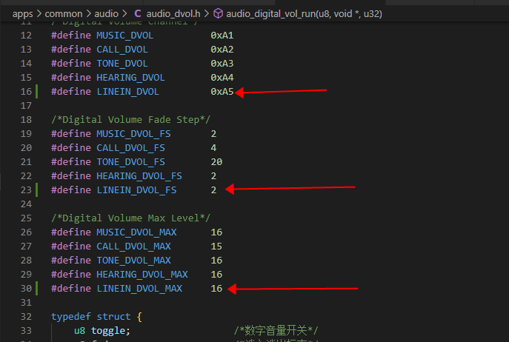509x342 pixels.
Task: Click the green change marker on line 23
Action: (37, 190)
